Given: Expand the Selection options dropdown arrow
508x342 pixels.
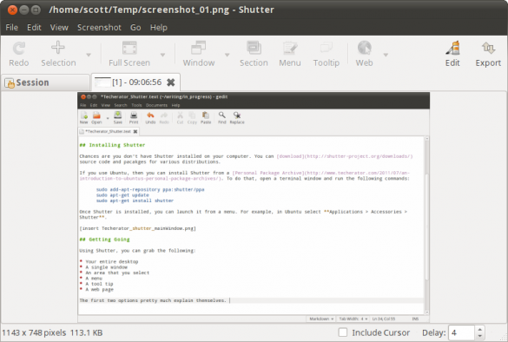Looking at the screenshot, I should (x=89, y=55).
